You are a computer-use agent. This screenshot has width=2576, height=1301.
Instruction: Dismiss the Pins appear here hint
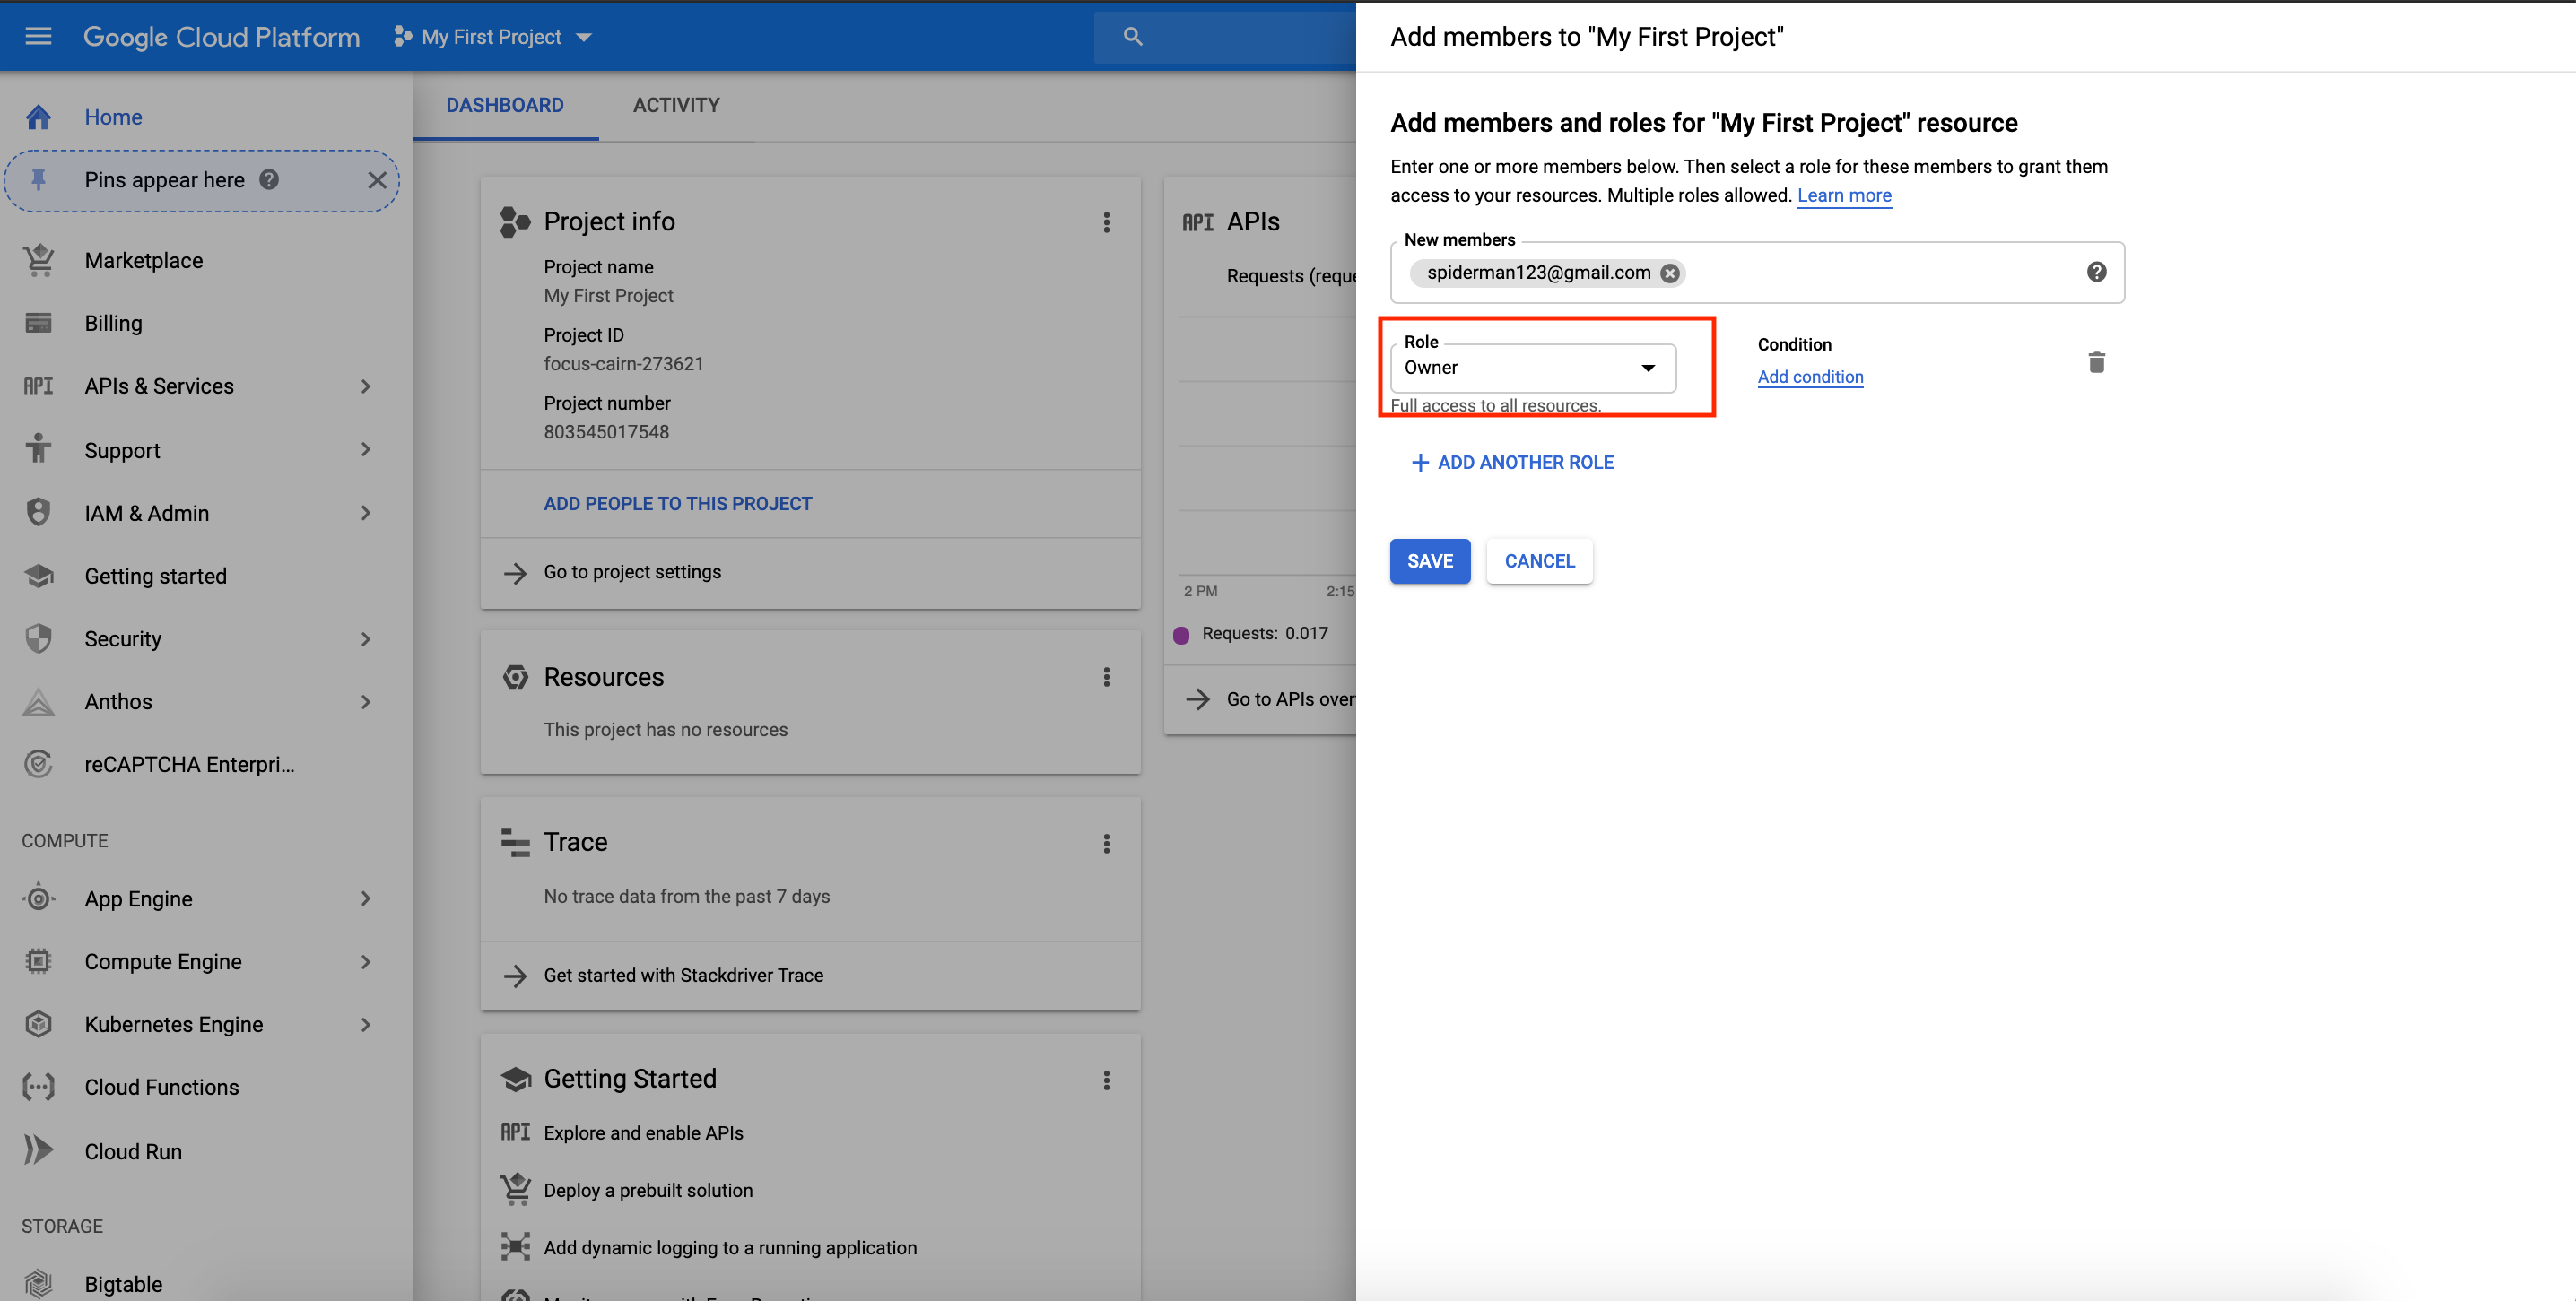click(377, 180)
